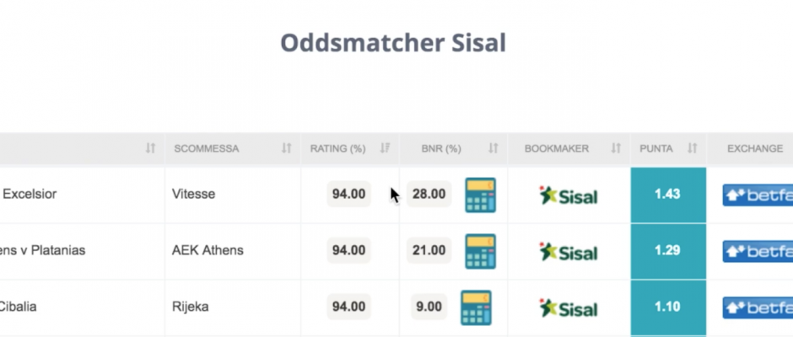Screen dimensions: 793x337
Task: Open calculator for the Rijeka bet
Action: coord(476,308)
